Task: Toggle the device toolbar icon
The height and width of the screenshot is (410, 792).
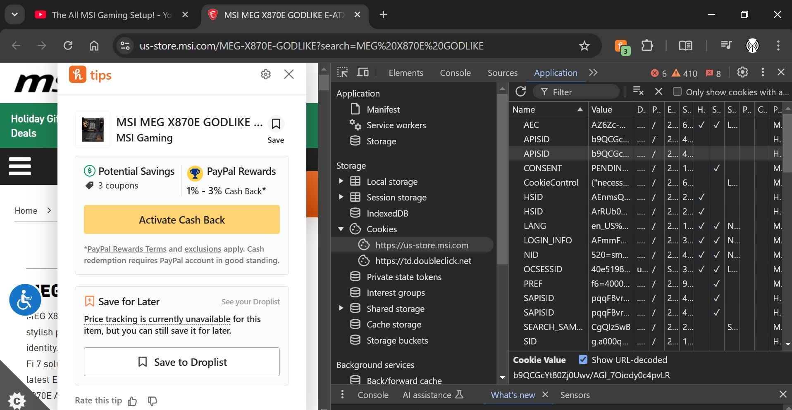Action: (363, 73)
